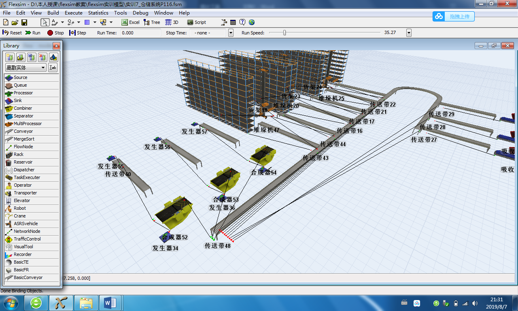This screenshot has width=518, height=311.
Task: Activate the standard pointer mode button
Action: (45, 22)
